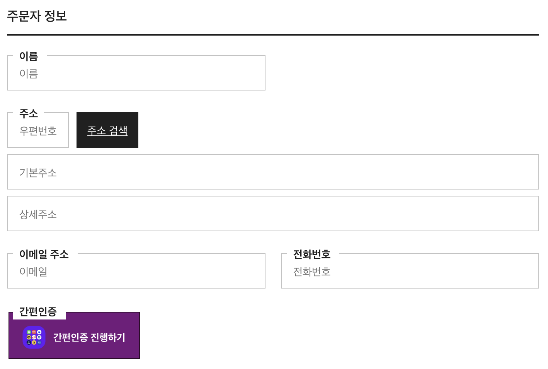Click the 기본주소 input field
The image size is (548, 369).
point(273,172)
